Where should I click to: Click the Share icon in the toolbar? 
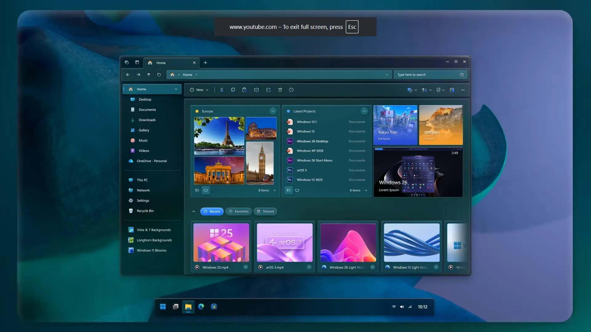point(268,90)
